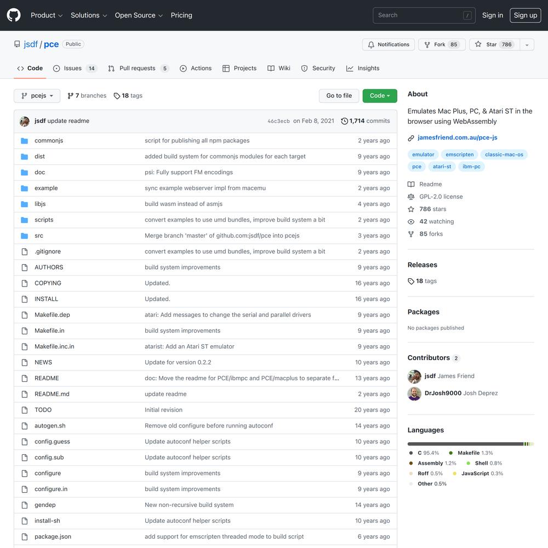Screen dimensions: 548x548
Task: Click the license scale icon
Action: click(x=411, y=197)
